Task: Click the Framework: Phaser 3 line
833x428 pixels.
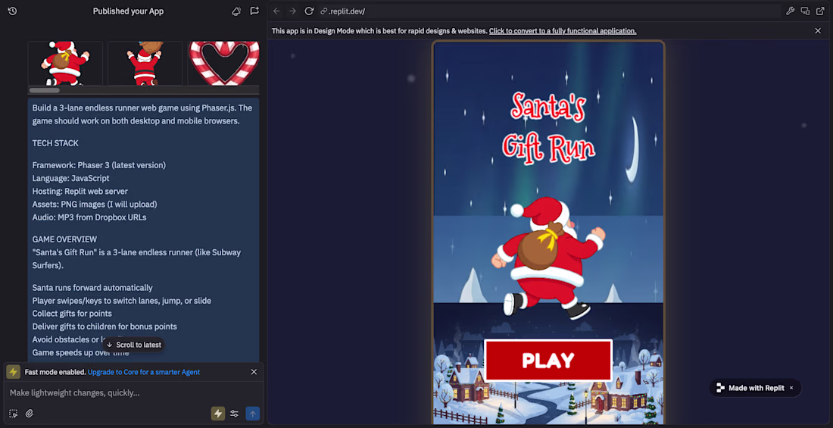Action: coord(98,165)
